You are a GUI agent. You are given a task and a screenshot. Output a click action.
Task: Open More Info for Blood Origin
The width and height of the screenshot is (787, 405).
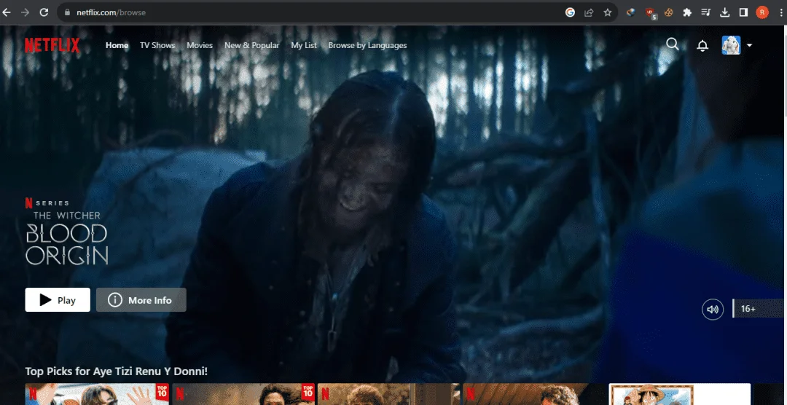pos(141,300)
